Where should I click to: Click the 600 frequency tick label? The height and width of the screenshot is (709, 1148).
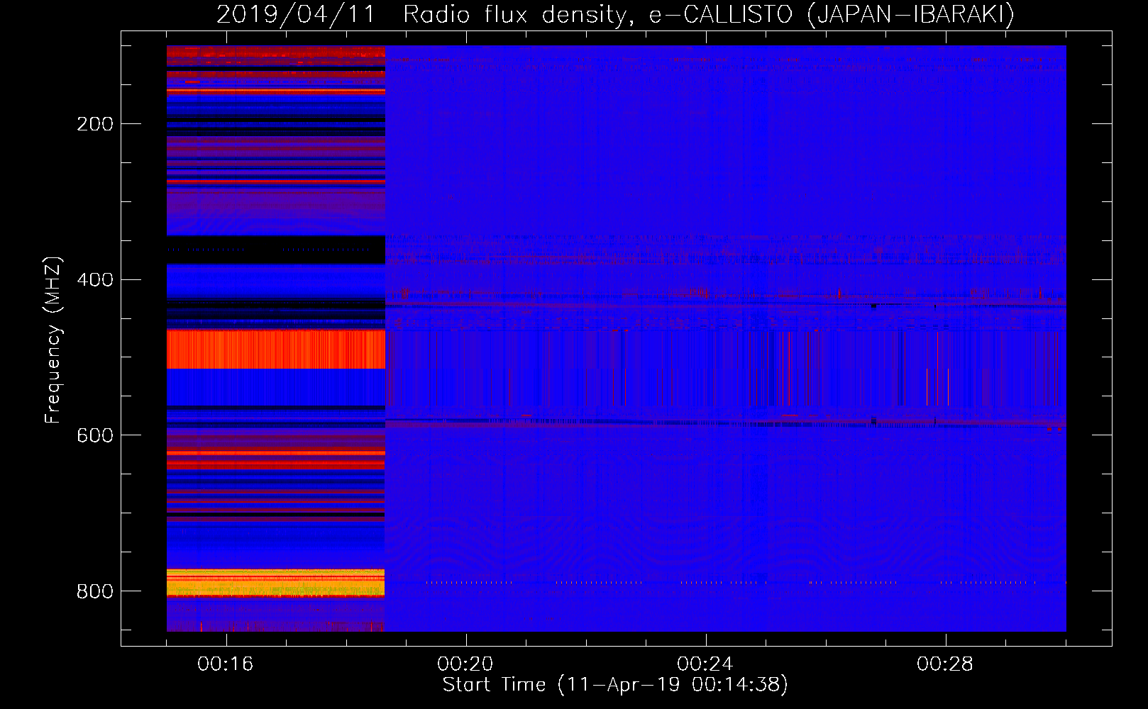(x=95, y=435)
